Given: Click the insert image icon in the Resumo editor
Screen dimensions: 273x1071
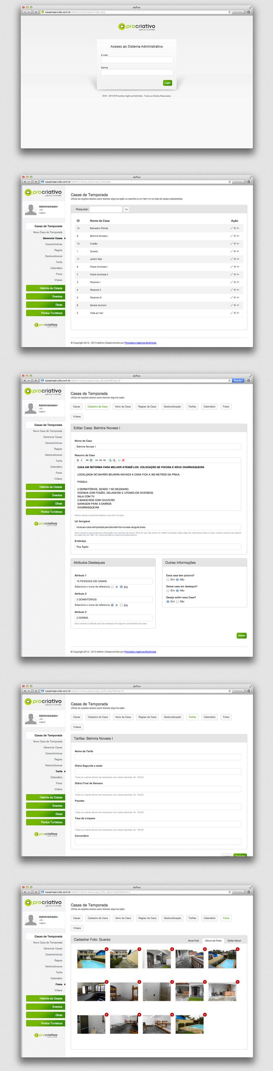Looking at the screenshot, I should [x=91, y=460].
